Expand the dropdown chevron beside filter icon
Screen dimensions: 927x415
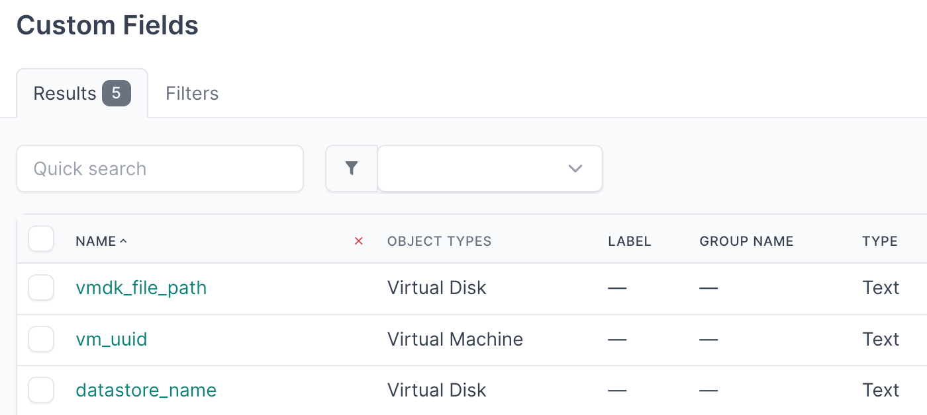(x=575, y=169)
